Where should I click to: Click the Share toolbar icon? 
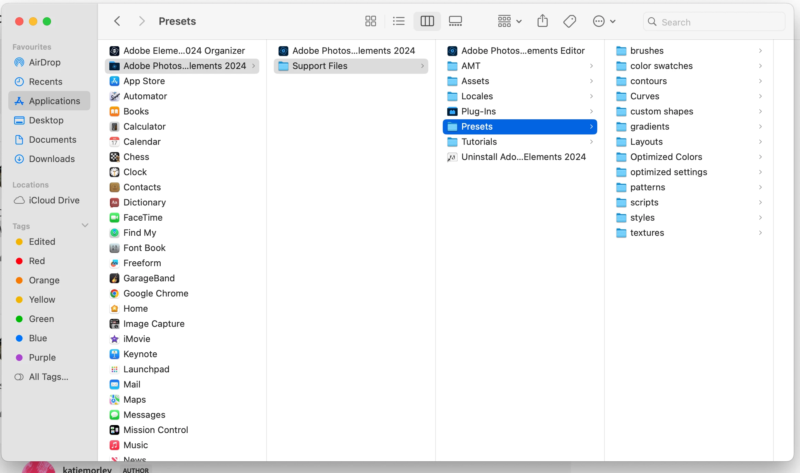542,21
